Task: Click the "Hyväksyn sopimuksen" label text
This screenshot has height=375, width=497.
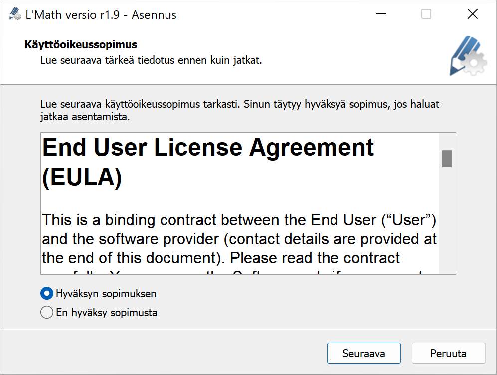Action: coord(106,294)
